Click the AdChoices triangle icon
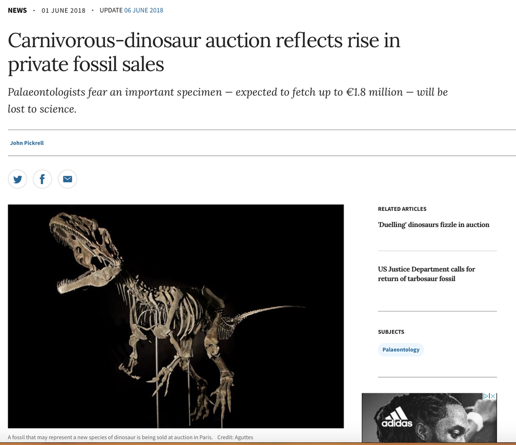The width and height of the screenshot is (516, 445). point(485,397)
